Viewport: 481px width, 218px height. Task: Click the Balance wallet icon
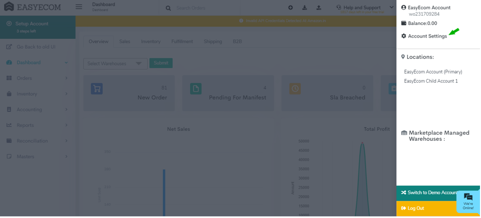[404, 23]
